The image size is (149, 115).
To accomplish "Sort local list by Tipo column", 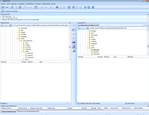I will [41, 62].
